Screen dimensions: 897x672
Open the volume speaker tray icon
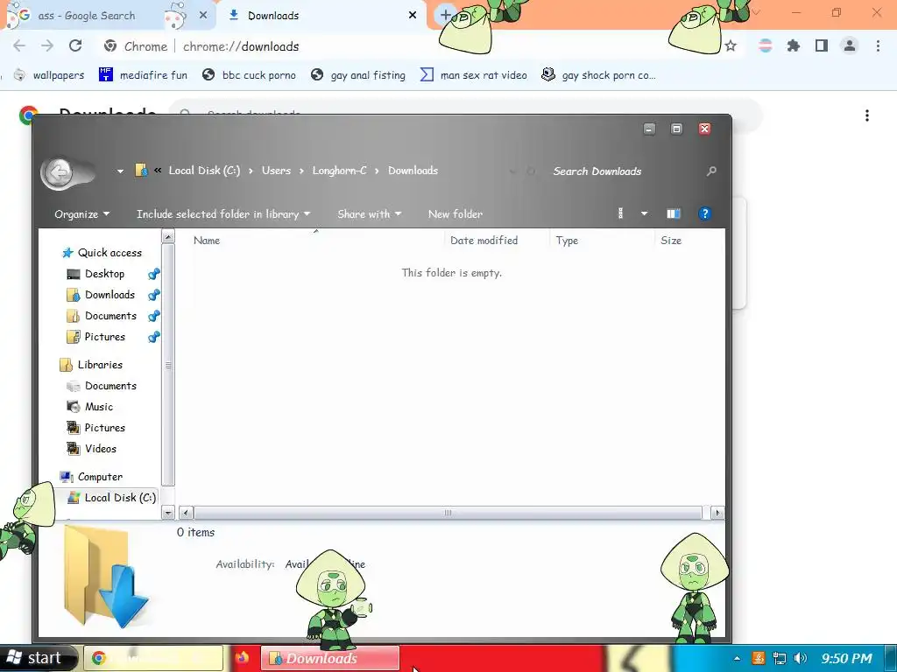tap(801, 658)
